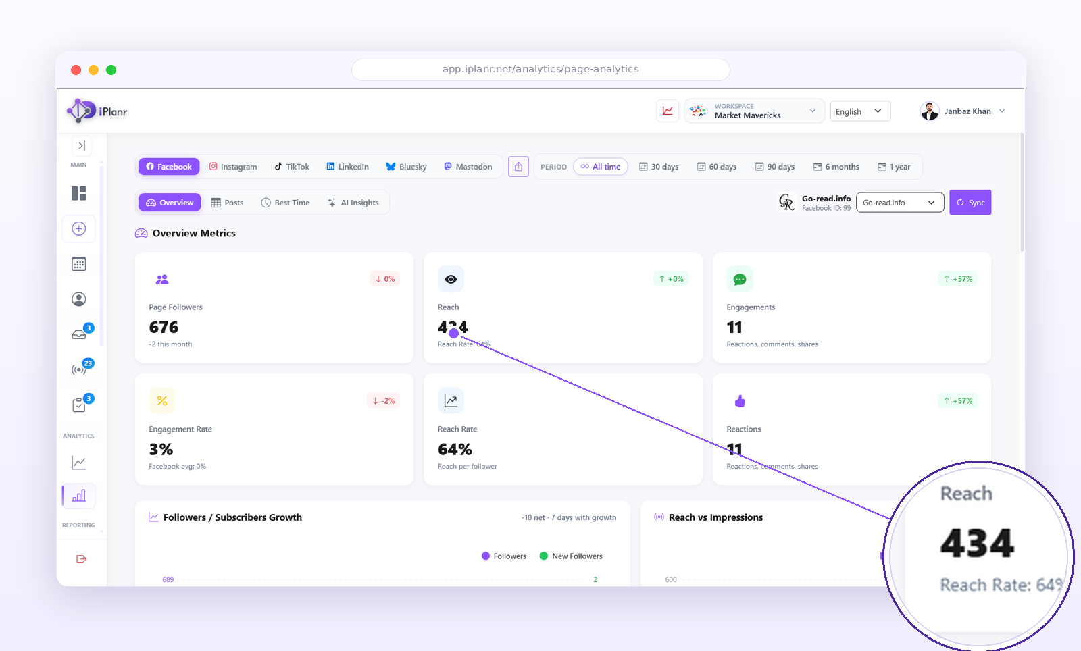Click the create new post plus icon
Image resolution: width=1081 pixels, height=651 pixels.
point(79,228)
